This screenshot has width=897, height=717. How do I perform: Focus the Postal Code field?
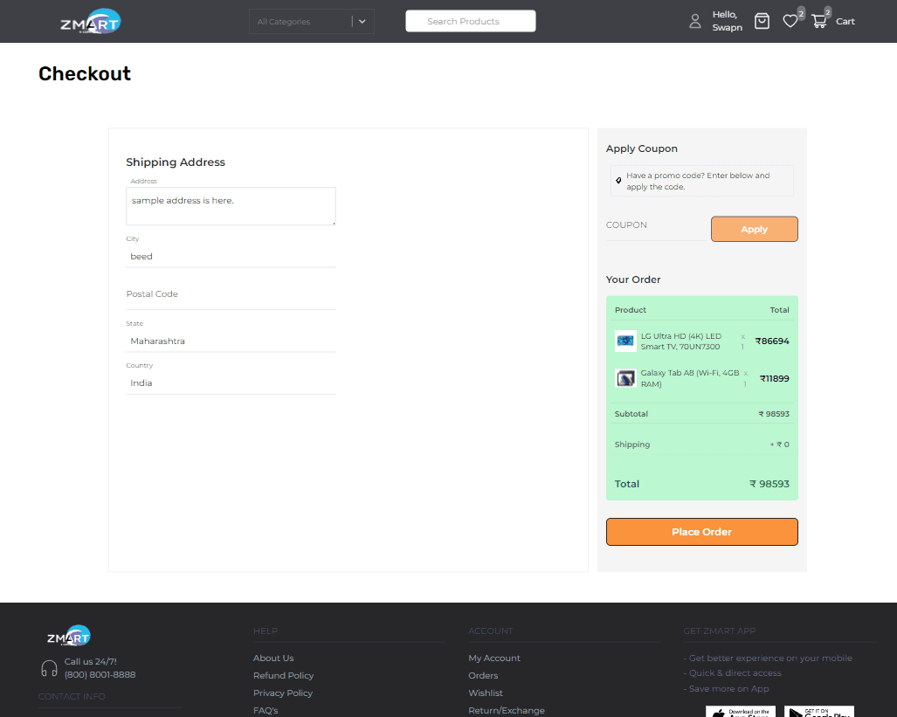pyautogui.click(x=231, y=295)
